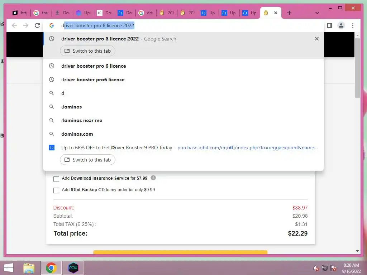The image size is (367, 275).
Task: Open a new tab with plus icon
Action: point(289,13)
